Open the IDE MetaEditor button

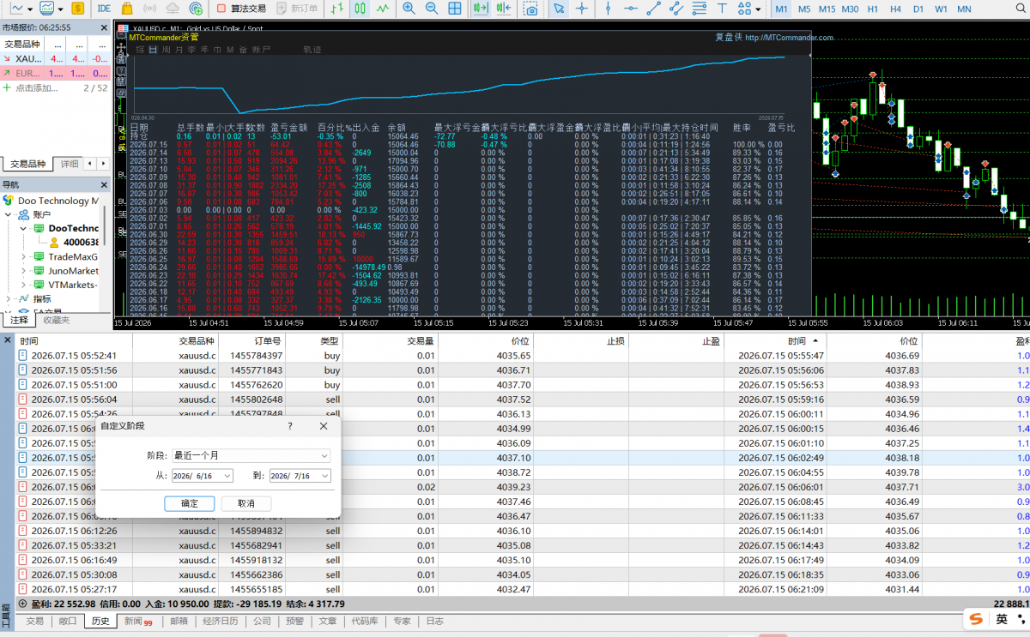(x=104, y=9)
